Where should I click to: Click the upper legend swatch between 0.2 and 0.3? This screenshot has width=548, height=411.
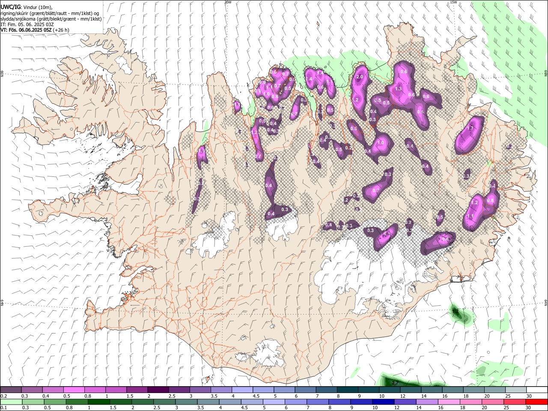pyautogui.click(x=11, y=390)
